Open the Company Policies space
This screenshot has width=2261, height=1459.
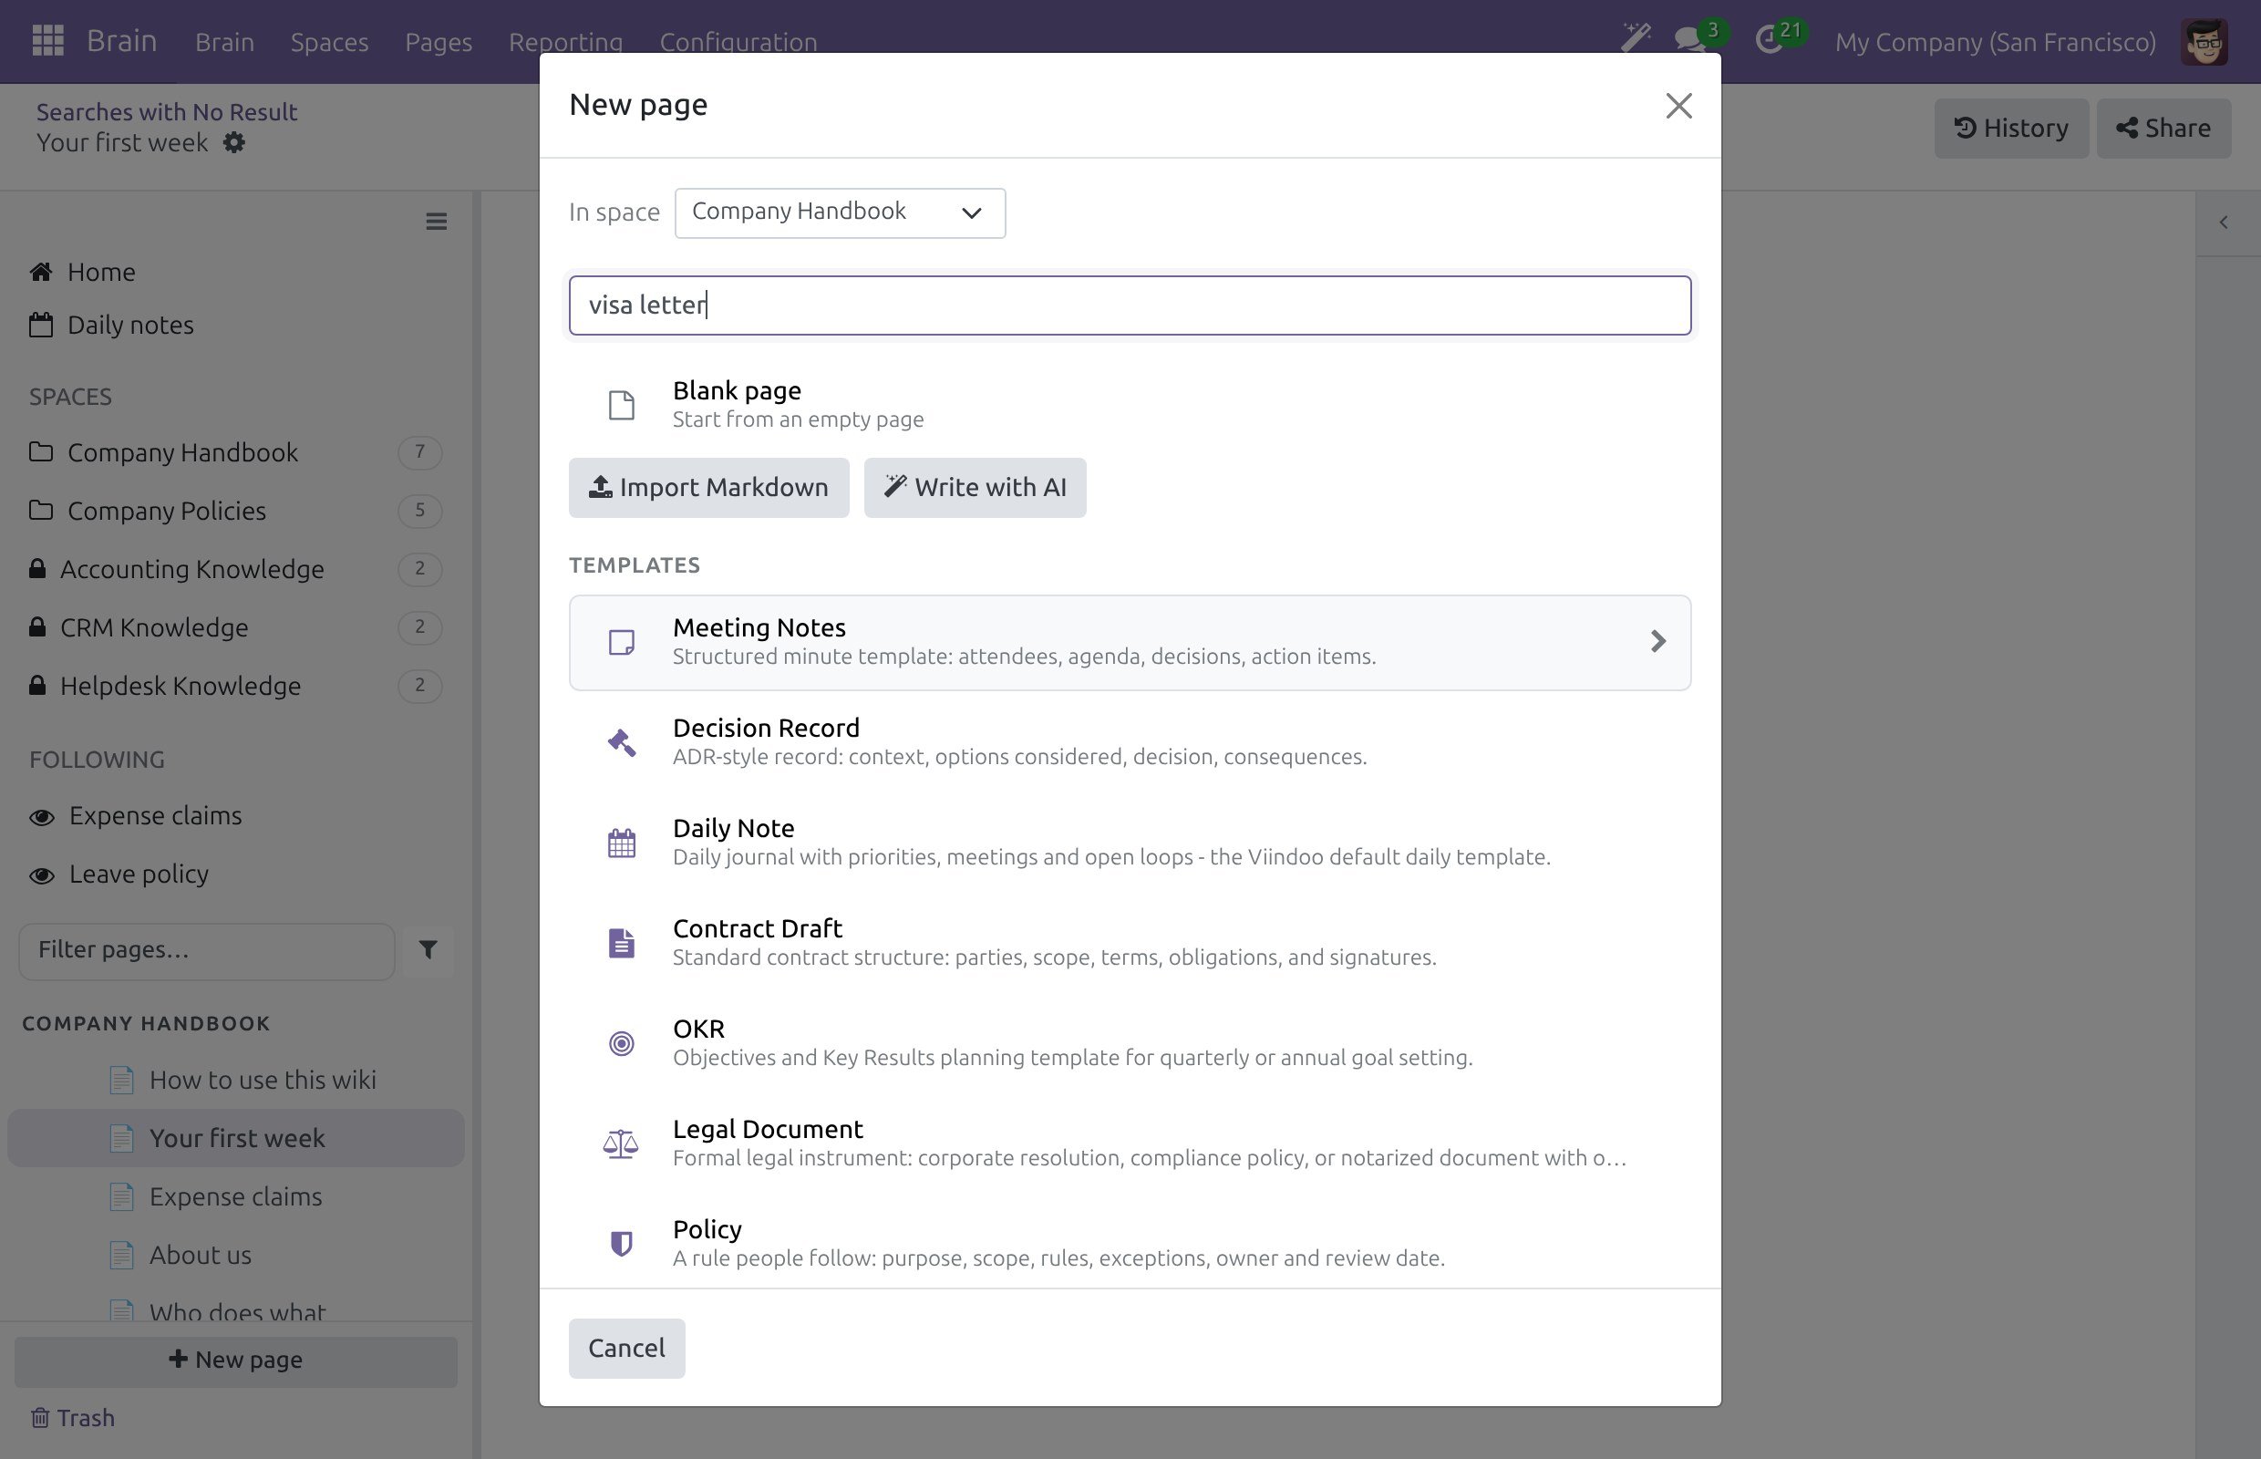click(236, 512)
